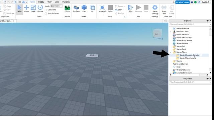Screen dimensions: 214x120
Task: Click the Exit Game icon
Action: [172, 10]
